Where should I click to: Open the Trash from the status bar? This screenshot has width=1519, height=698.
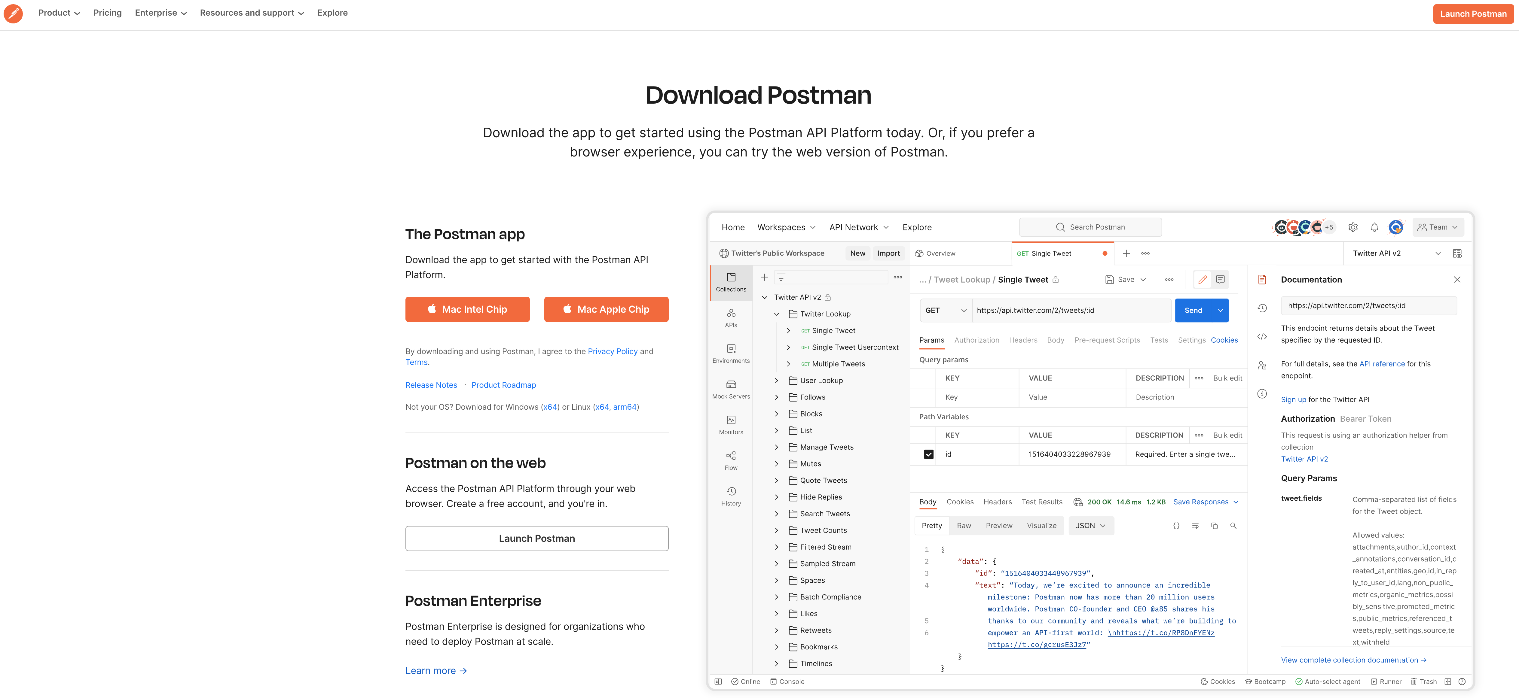point(1424,681)
